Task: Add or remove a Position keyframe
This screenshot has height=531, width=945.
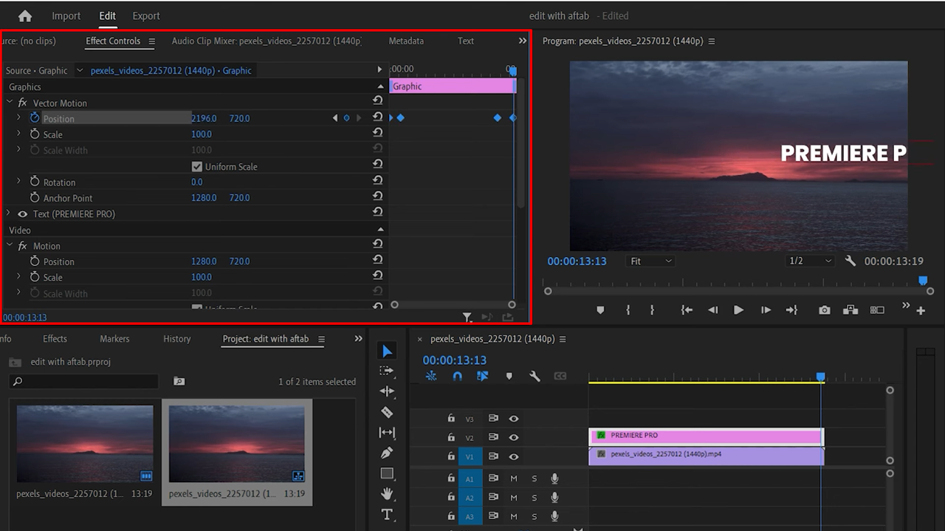Action: (346, 118)
